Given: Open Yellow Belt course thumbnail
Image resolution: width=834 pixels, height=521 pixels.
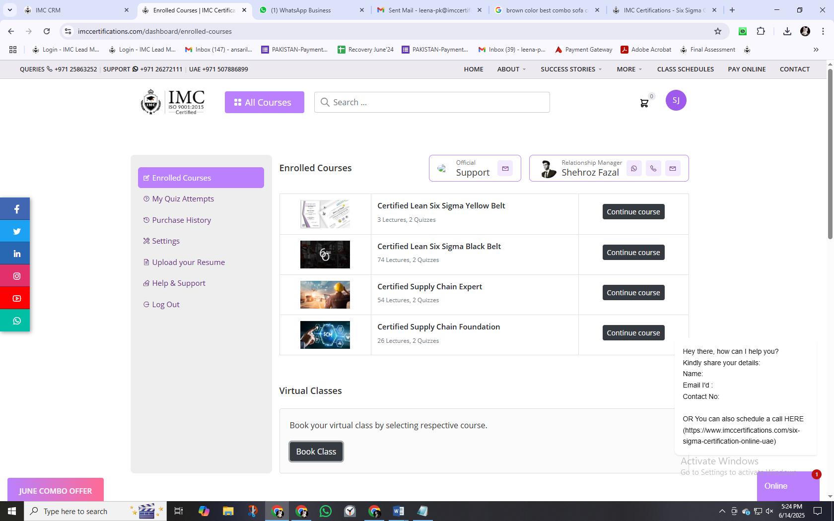Looking at the screenshot, I should pos(325,214).
